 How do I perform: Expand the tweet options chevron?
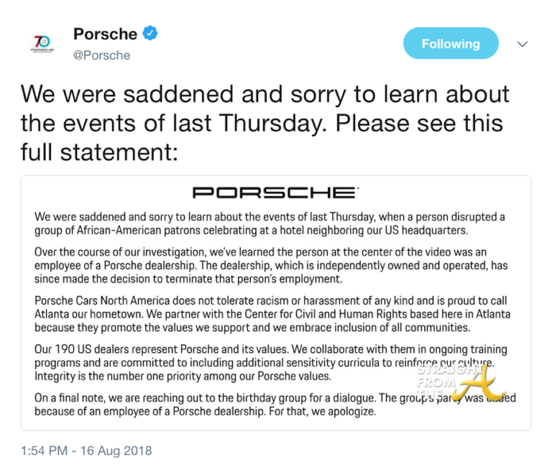tap(523, 44)
